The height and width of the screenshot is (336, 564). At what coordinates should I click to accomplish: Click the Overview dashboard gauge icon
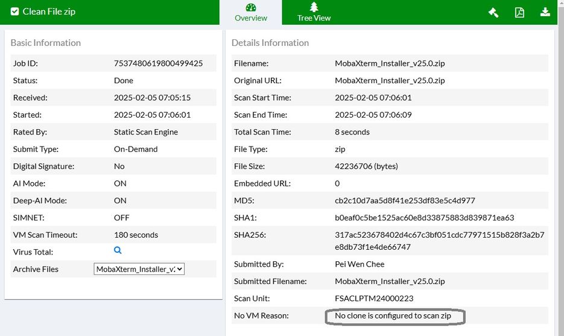[251, 7]
